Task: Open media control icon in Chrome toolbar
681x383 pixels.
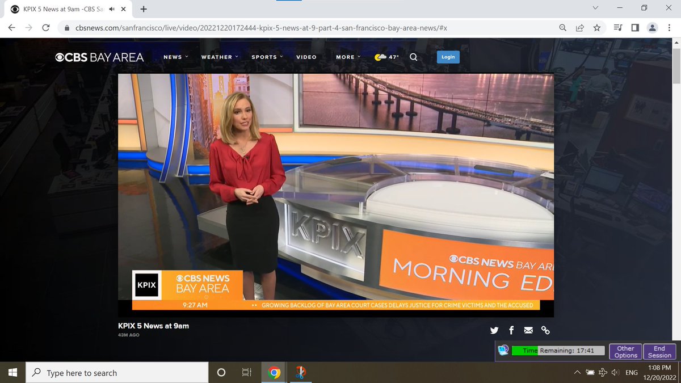Action: click(618, 27)
